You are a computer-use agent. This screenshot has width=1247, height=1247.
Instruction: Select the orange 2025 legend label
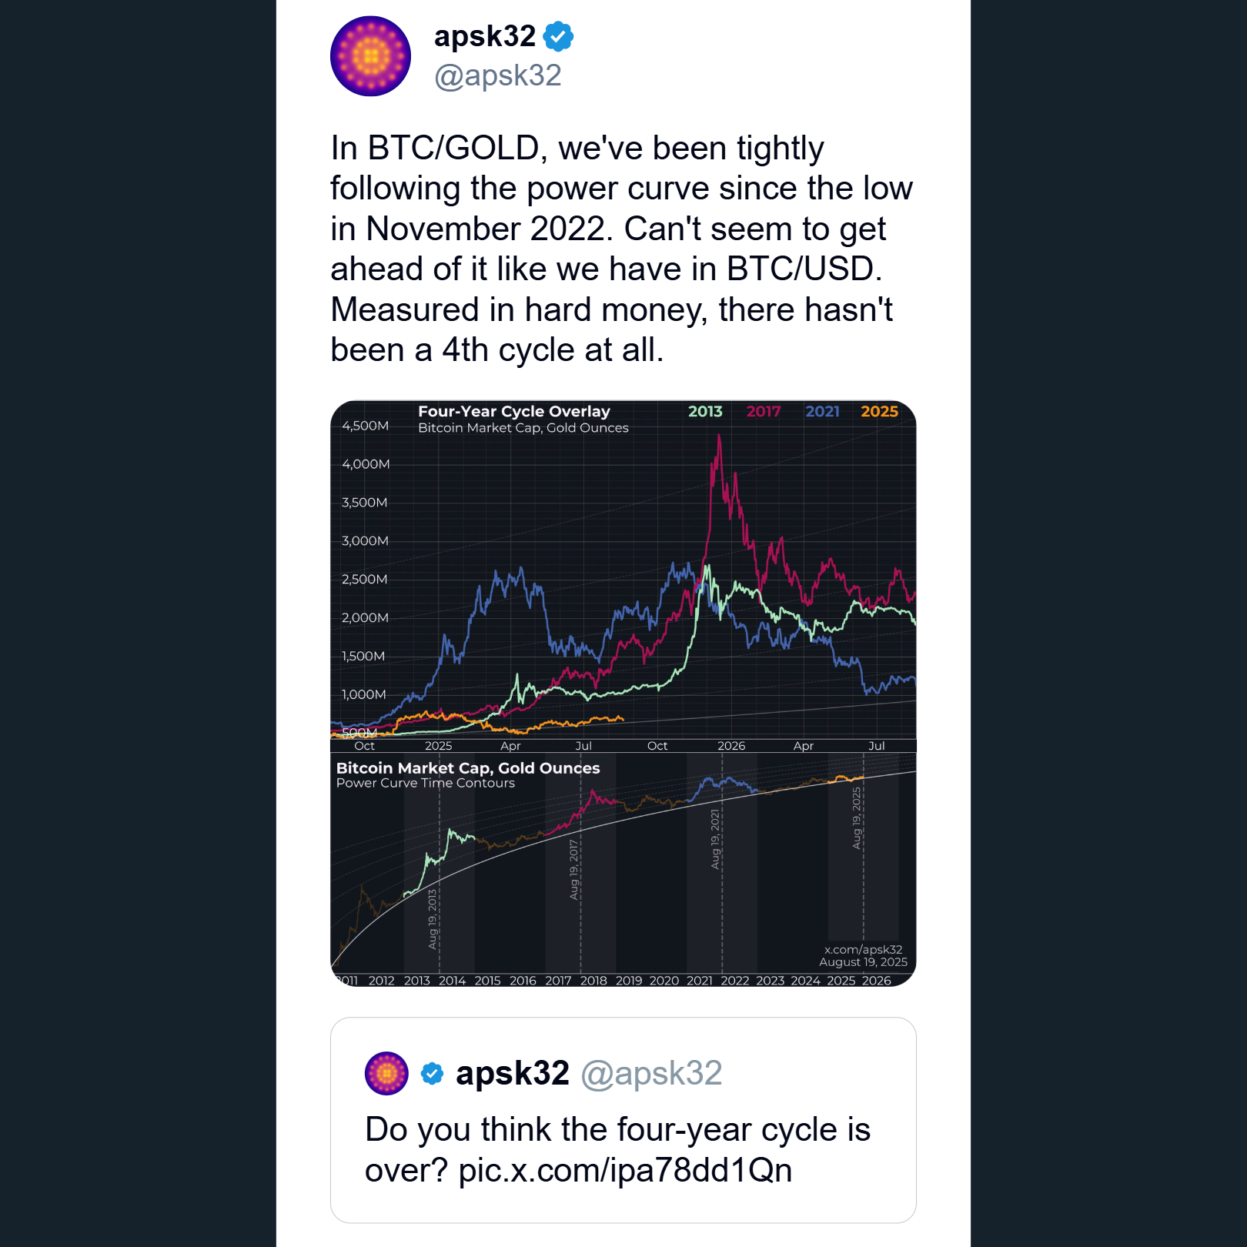click(879, 411)
